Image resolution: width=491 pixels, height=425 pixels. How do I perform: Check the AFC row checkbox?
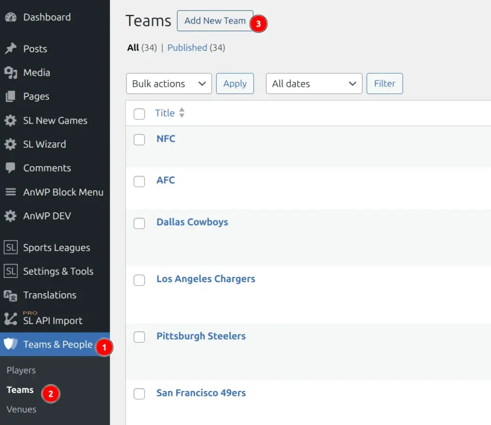point(139,181)
